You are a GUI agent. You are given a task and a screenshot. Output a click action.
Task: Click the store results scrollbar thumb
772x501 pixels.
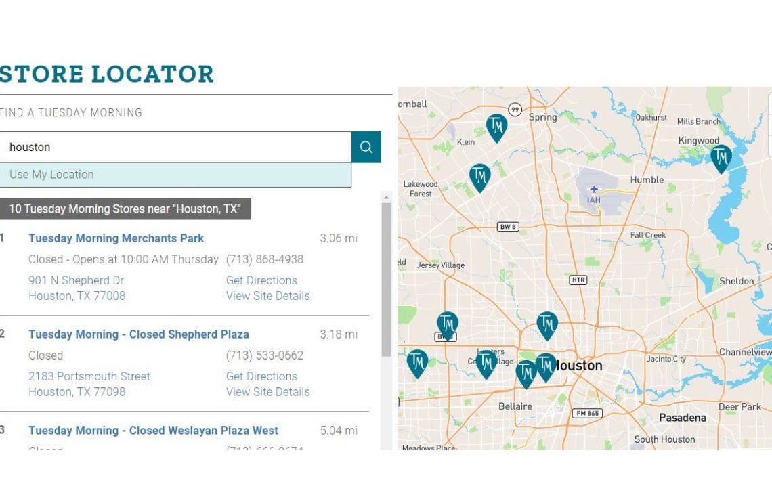(x=386, y=279)
